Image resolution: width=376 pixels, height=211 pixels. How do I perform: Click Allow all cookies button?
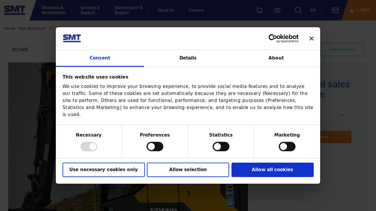(x=272, y=170)
